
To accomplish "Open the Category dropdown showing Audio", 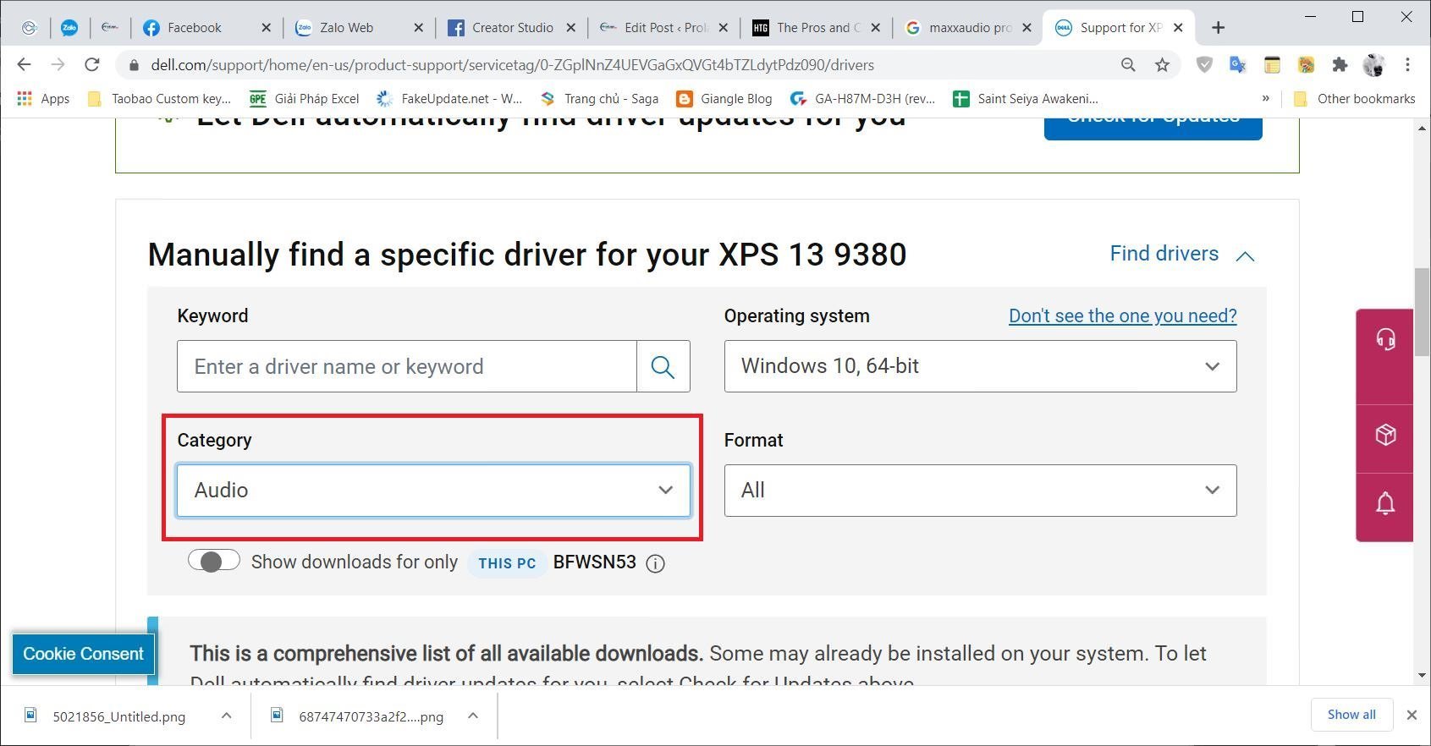I will pos(433,491).
